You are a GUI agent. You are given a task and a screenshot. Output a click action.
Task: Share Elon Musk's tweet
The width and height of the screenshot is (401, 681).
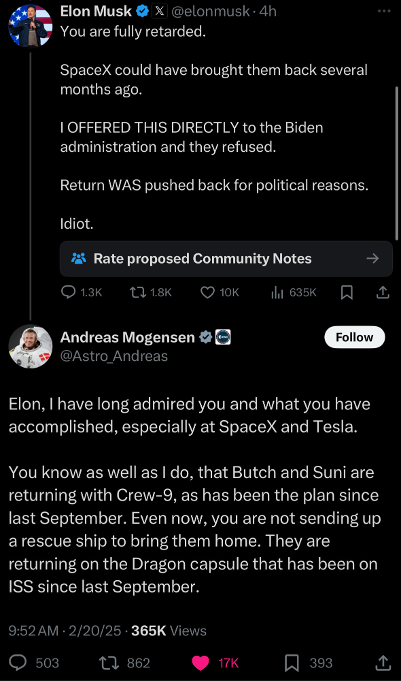[x=383, y=293]
